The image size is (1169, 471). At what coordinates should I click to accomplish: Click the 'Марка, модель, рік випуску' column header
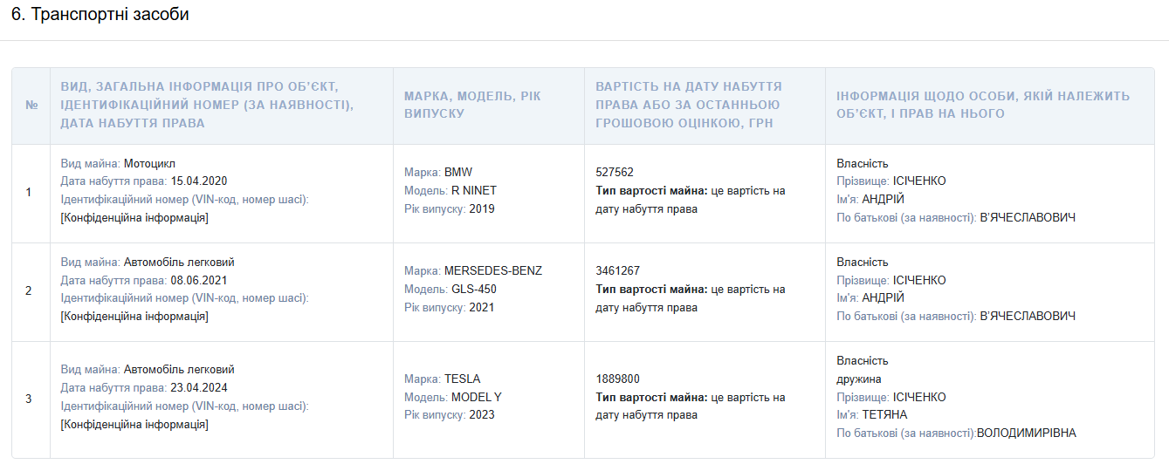(x=472, y=105)
